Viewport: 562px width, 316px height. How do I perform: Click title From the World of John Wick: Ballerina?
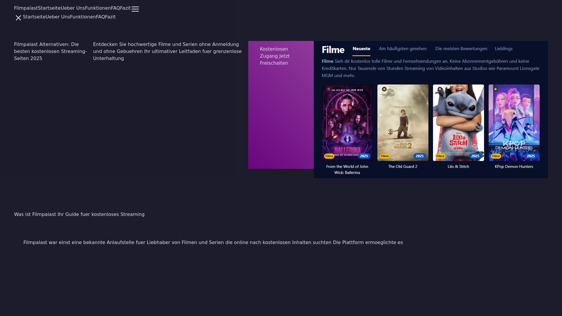click(x=347, y=169)
